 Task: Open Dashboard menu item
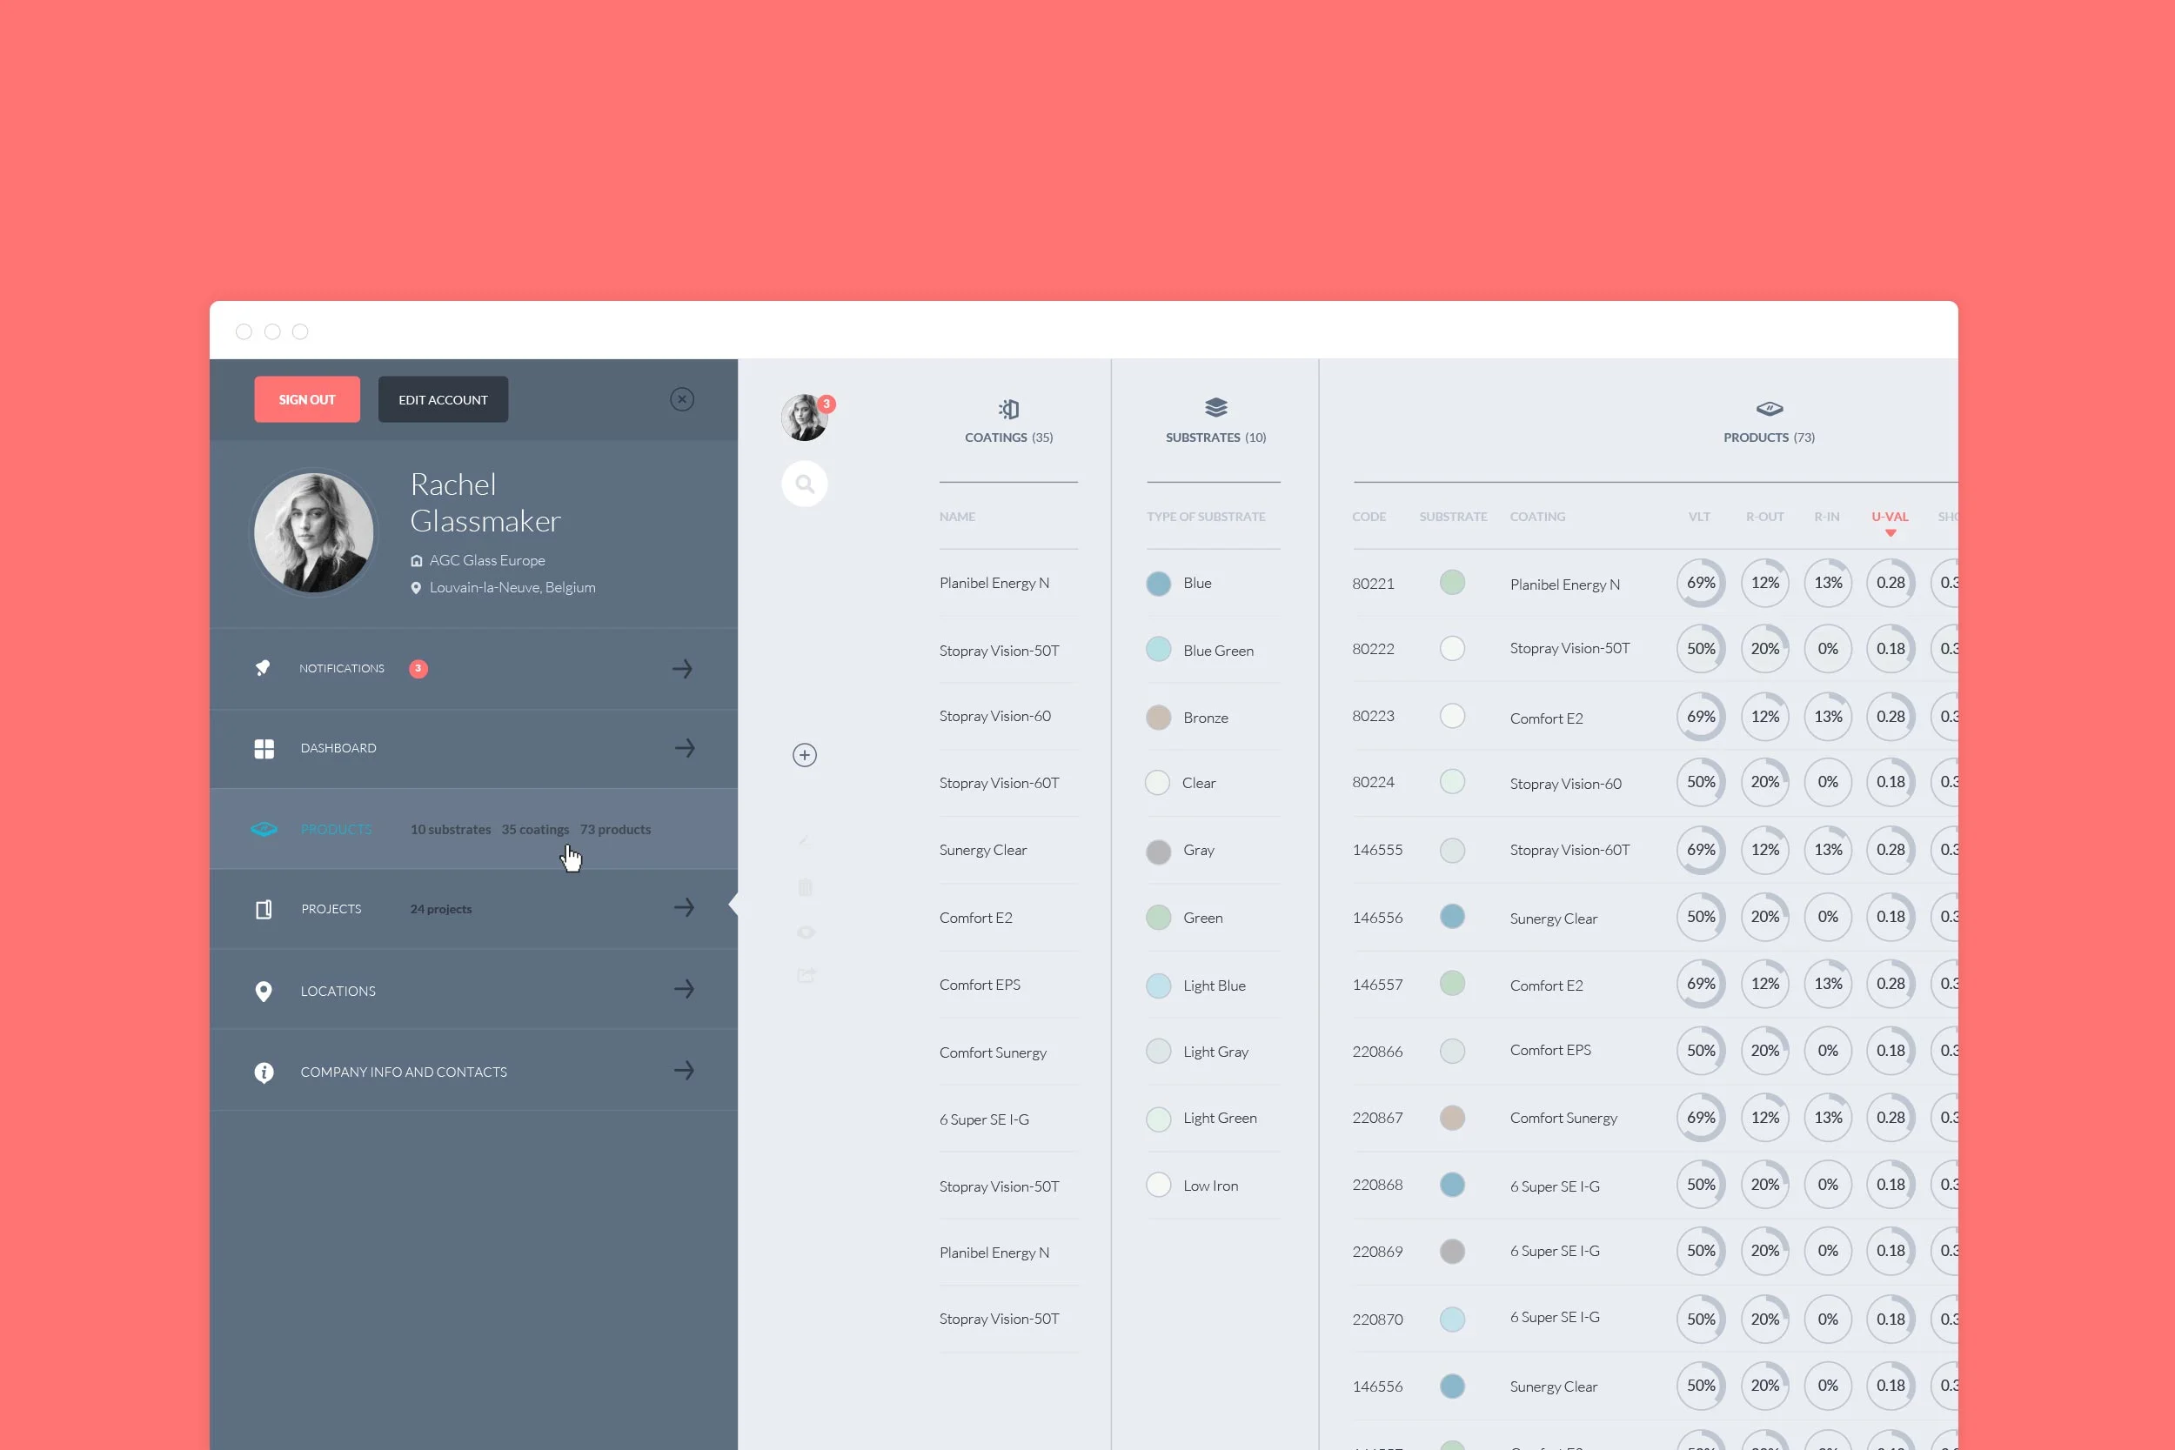(x=473, y=749)
